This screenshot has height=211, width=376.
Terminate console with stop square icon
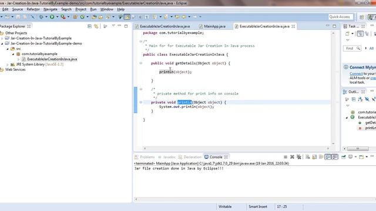286,157
